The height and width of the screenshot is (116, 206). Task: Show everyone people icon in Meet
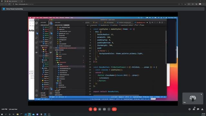(194, 109)
